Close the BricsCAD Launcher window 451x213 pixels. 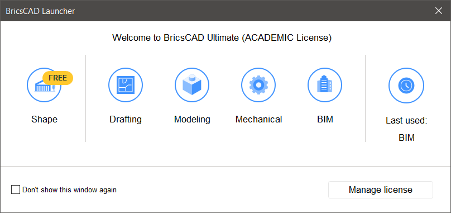pos(439,11)
